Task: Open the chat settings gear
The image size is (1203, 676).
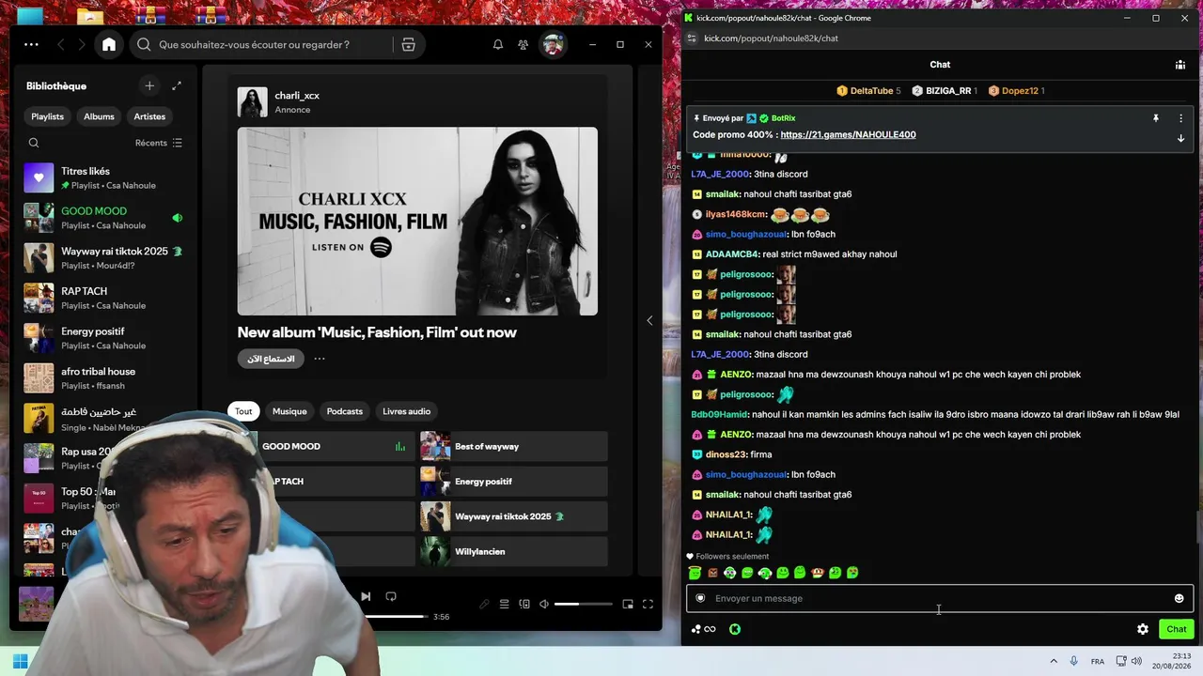Action: [1143, 629]
